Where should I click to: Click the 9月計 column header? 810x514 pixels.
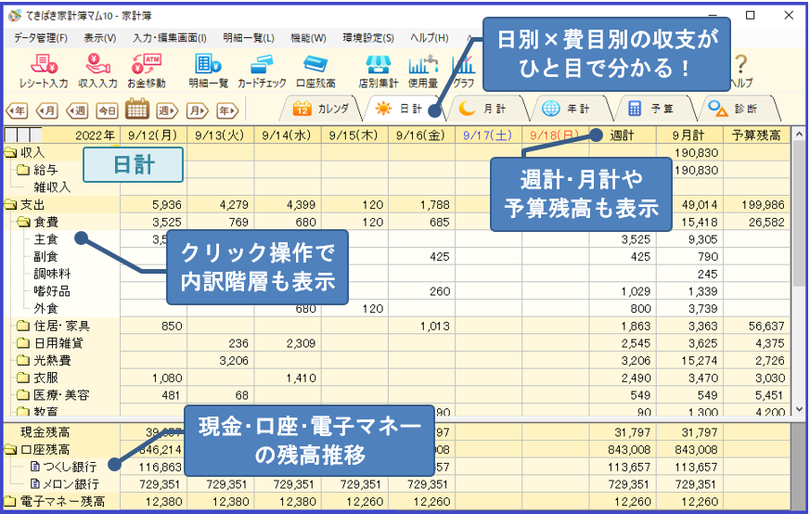pyautogui.click(x=689, y=135)
